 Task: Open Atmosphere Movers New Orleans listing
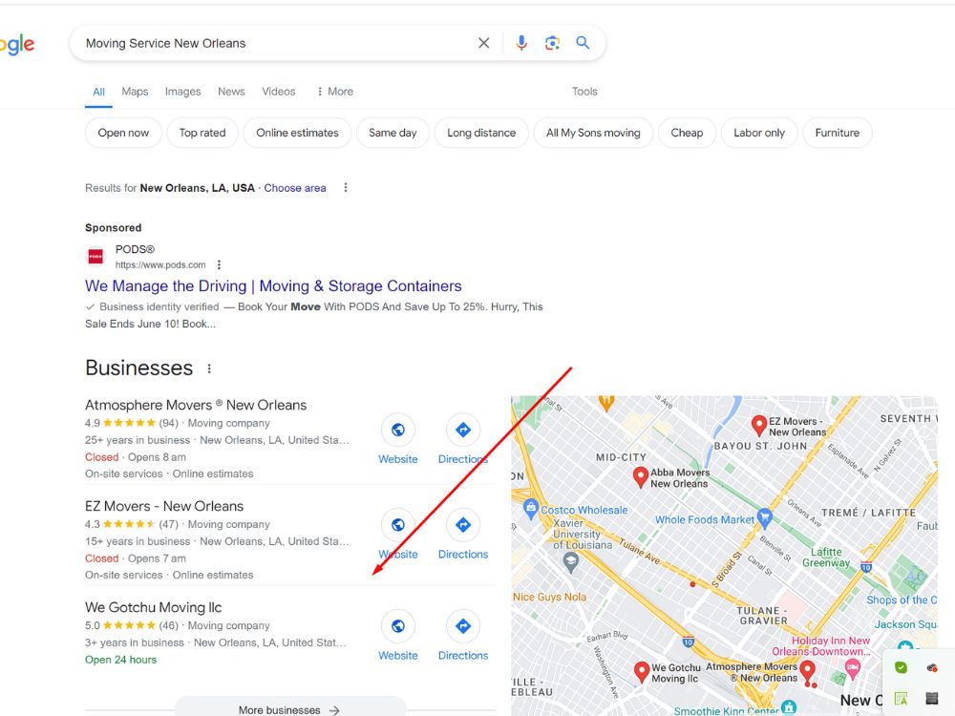[196, 405]
